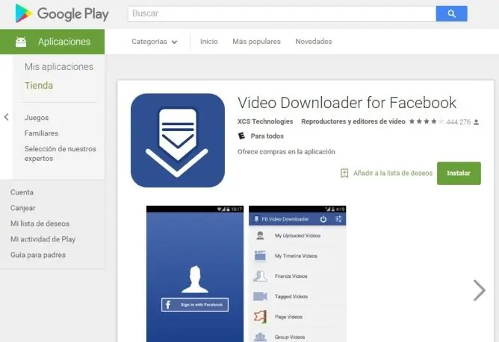This screenshot has height=342, width=499.
Task: Click the Video Downloader for Facebook title
Action: [347, 103]
